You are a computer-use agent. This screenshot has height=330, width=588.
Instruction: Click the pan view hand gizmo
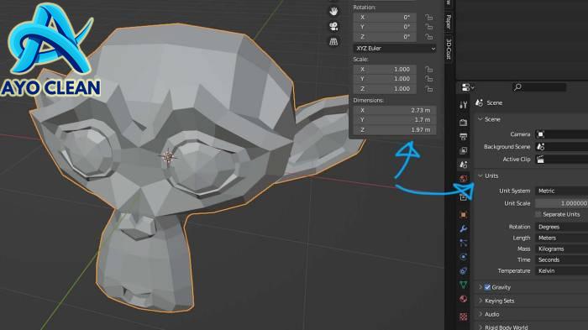point(333,11)
